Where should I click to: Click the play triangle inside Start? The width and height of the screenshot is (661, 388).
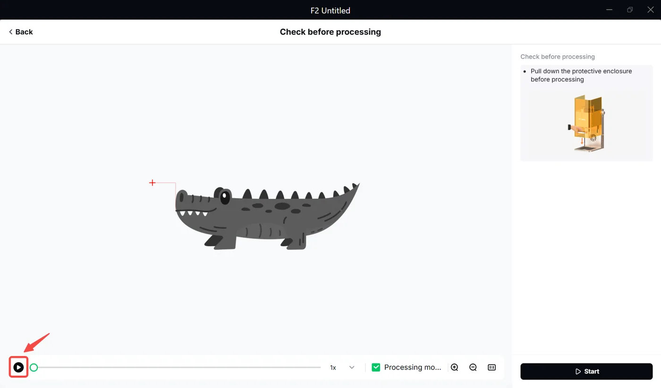[x=578, y=371]
